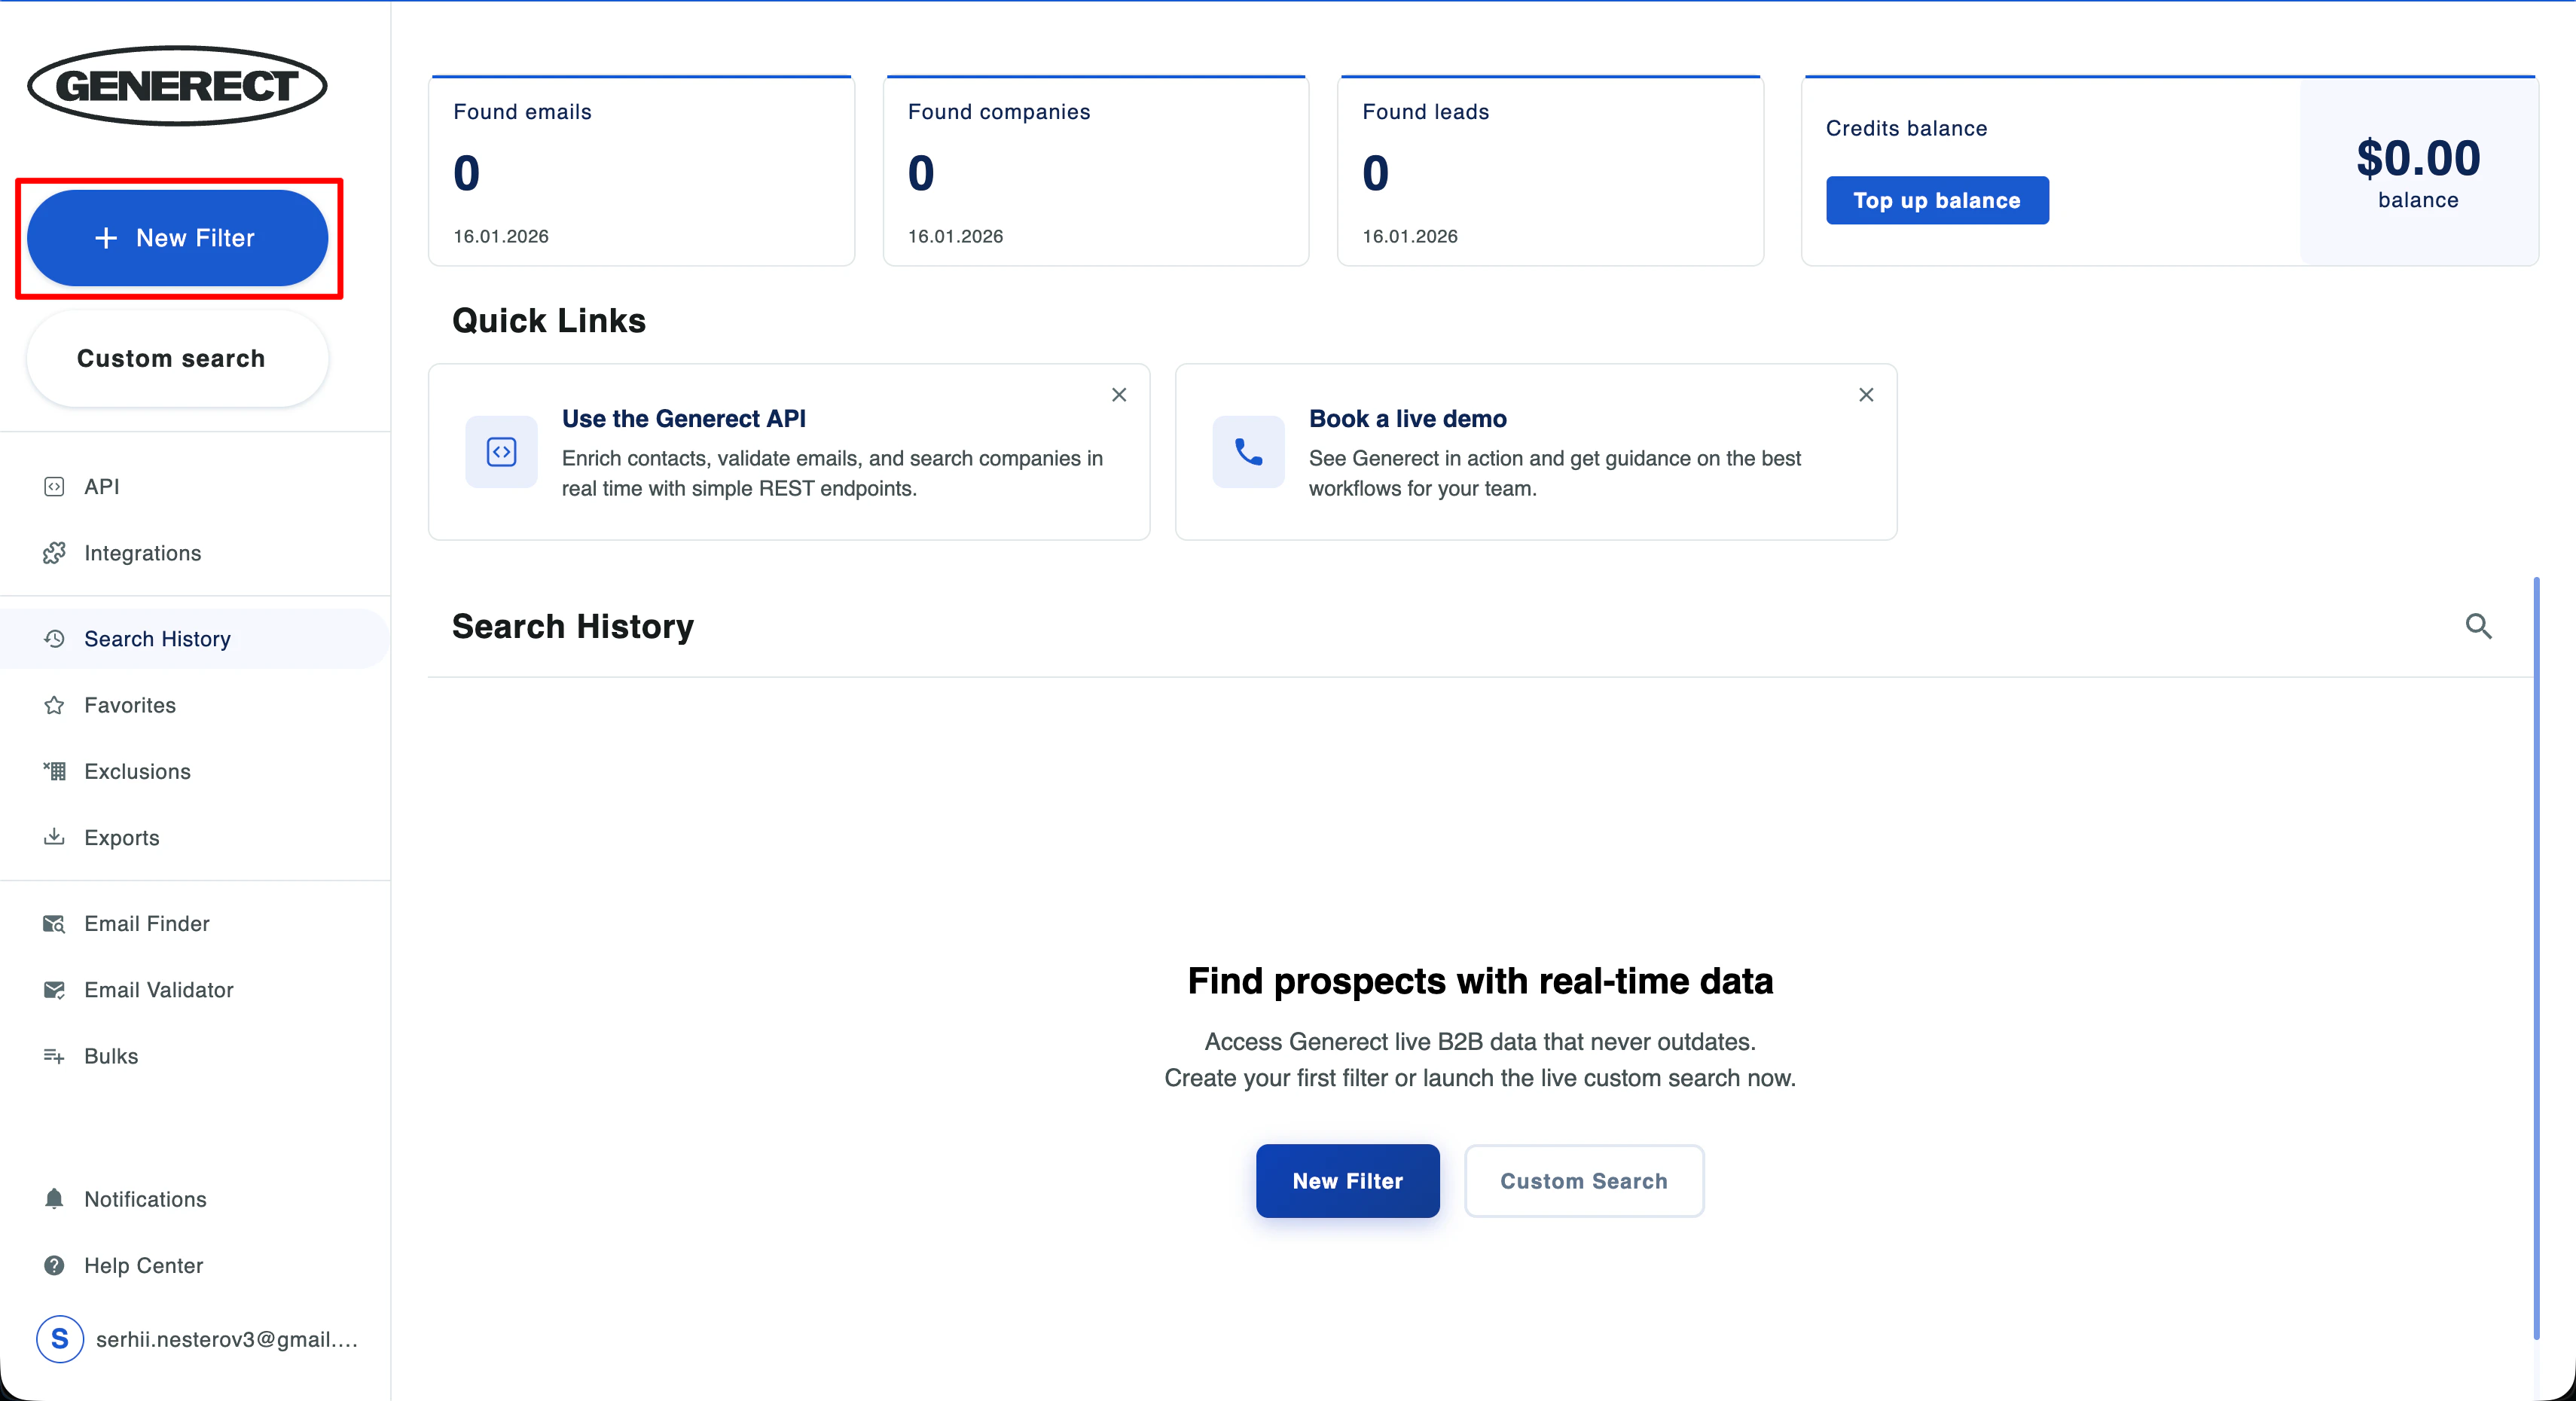Open the API menu item
The image size is (2576, 1401).
tap(101, 486)
